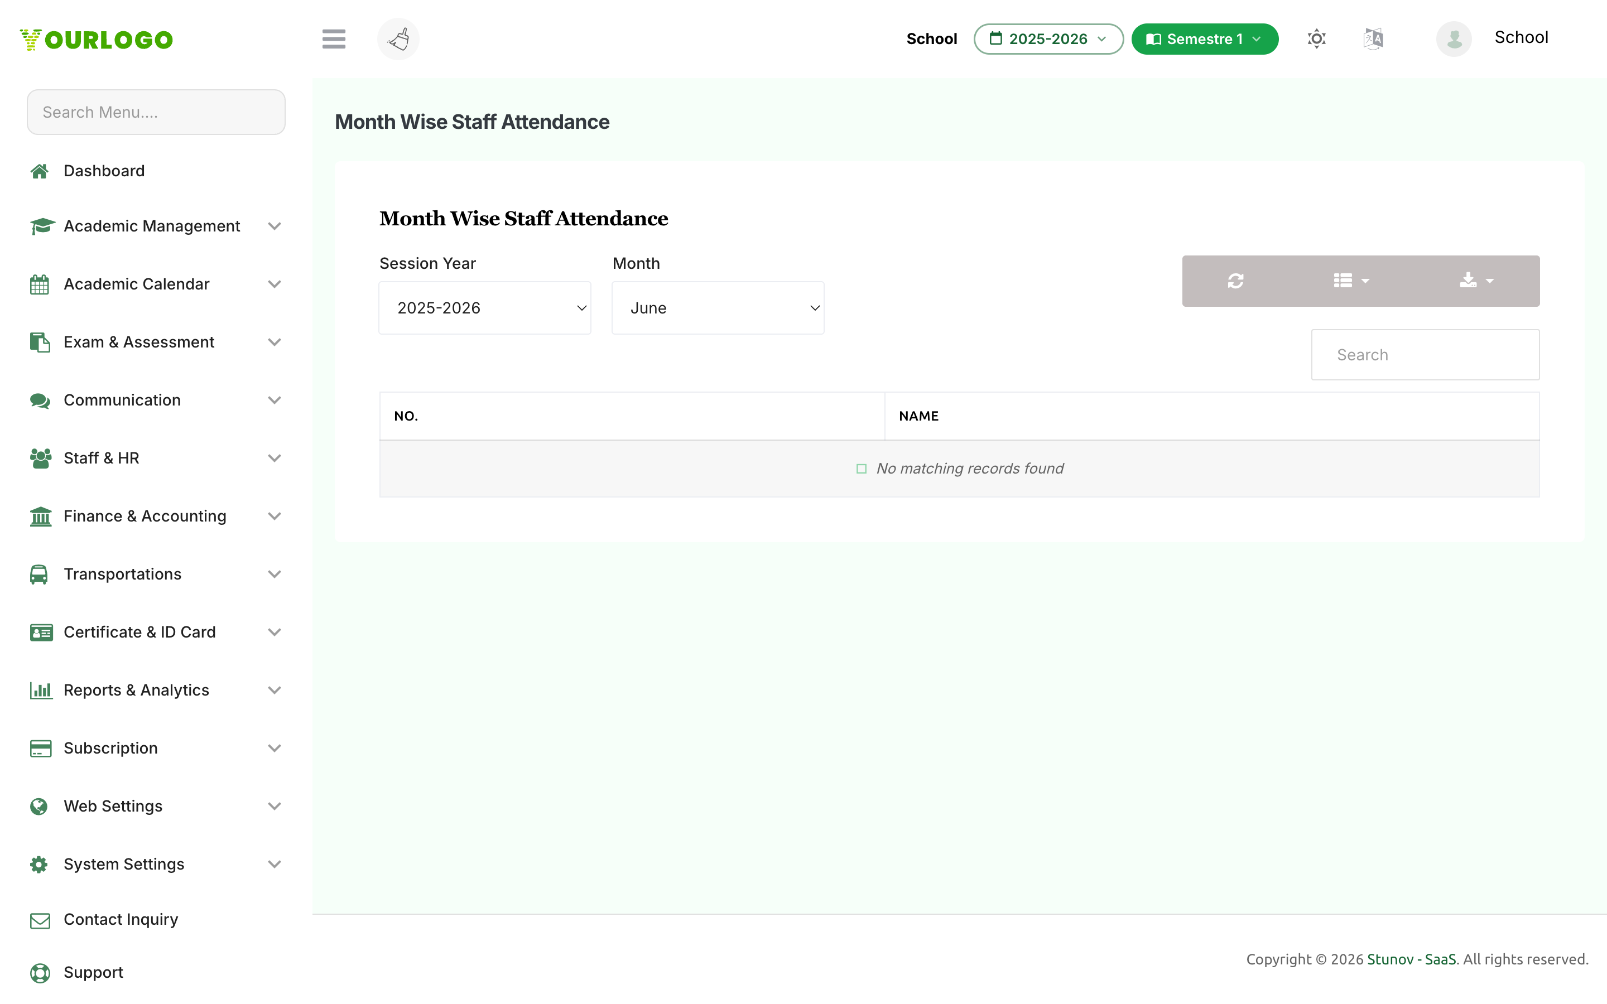This screenshot has height=1004, width=1607.
Task: Open the Semestre 1 dropdown
Action: pos(1204,39)
